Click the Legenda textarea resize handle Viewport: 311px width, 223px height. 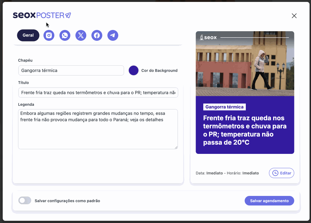click(x=176, y=147)
